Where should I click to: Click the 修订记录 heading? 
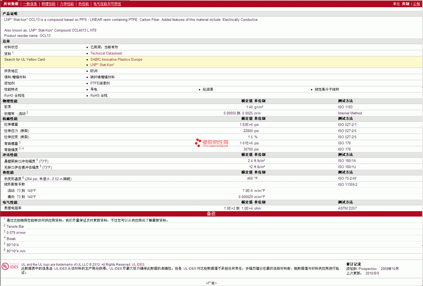click(354, 264)
